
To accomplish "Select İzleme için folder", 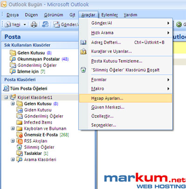I will click(28, 71).
